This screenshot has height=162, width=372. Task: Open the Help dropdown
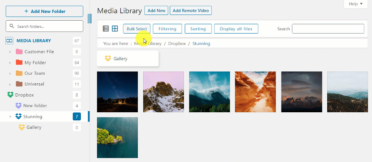point(356,4)
